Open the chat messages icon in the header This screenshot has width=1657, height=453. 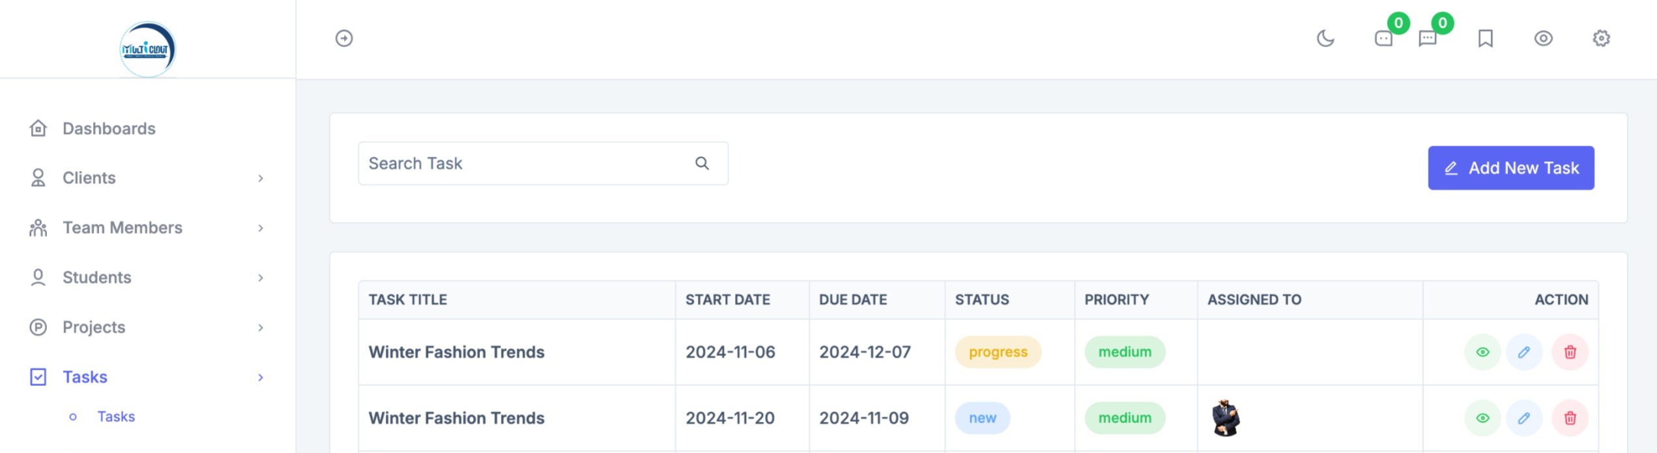pos(1428,38)
